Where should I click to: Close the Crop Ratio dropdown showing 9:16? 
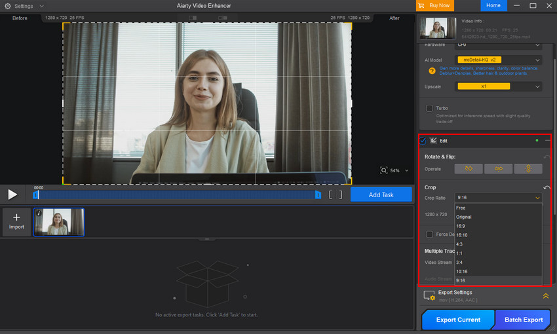[x=498, y=198]
